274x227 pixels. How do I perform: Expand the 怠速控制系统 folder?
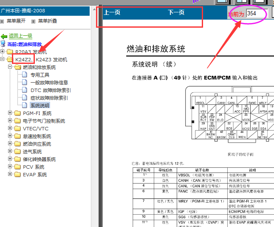point(10,136)
